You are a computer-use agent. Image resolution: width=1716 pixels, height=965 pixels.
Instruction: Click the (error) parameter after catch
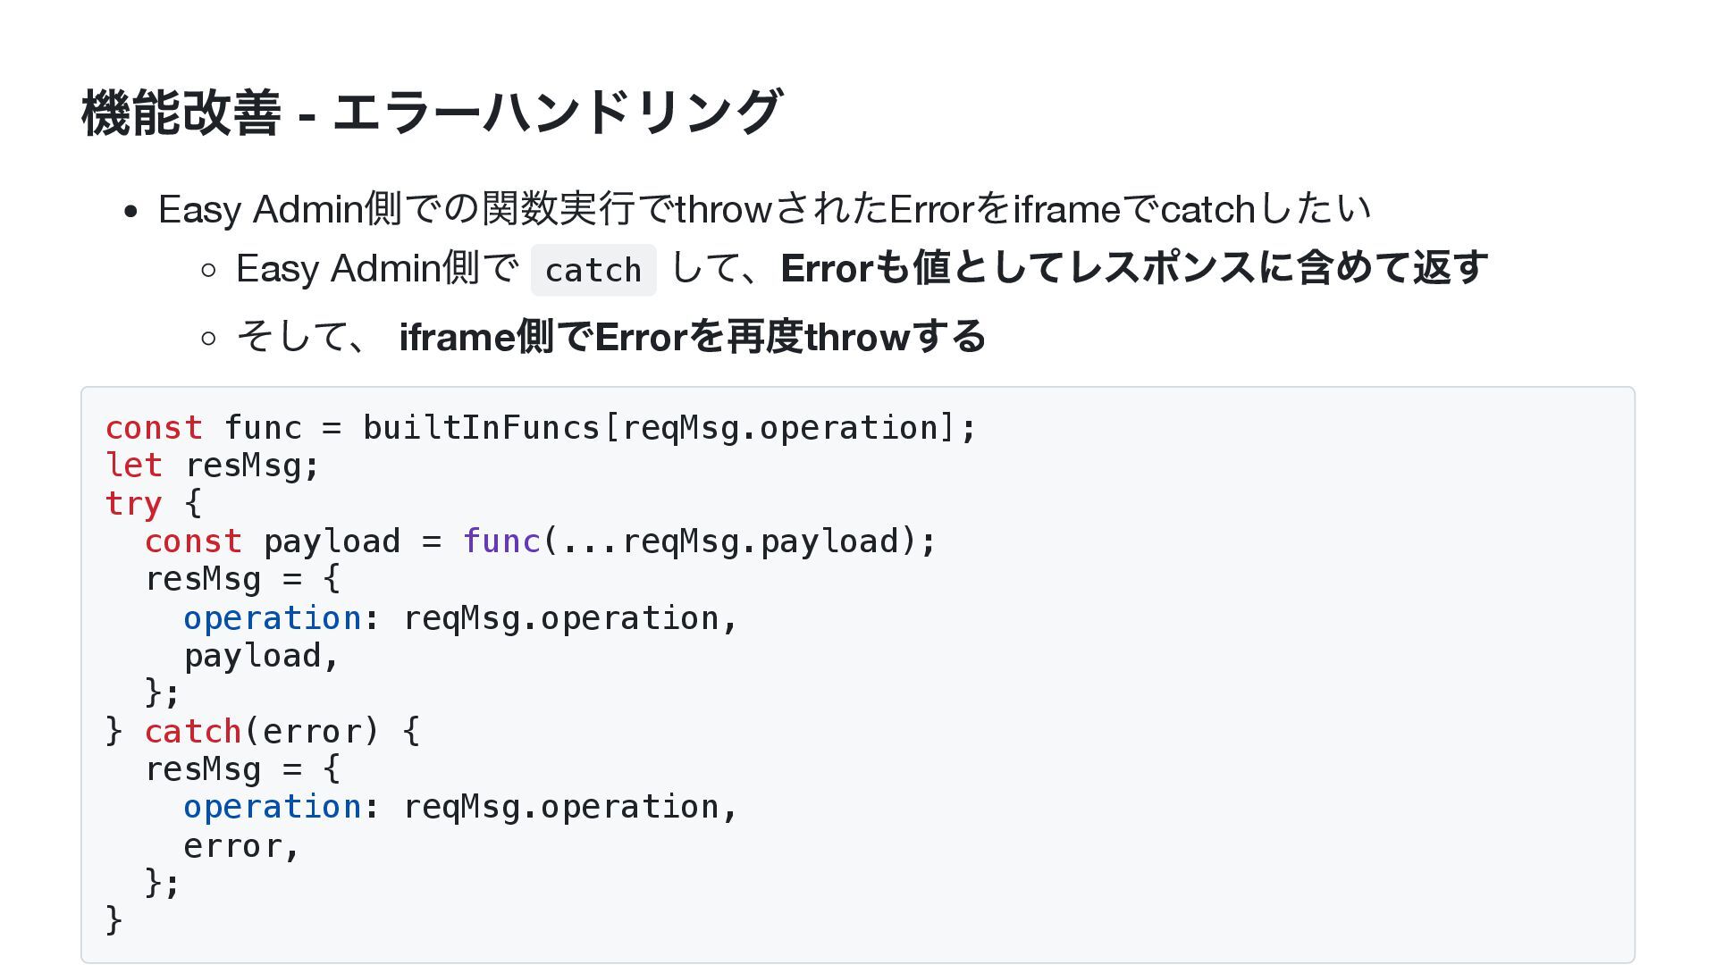click(x=312, y=731)
